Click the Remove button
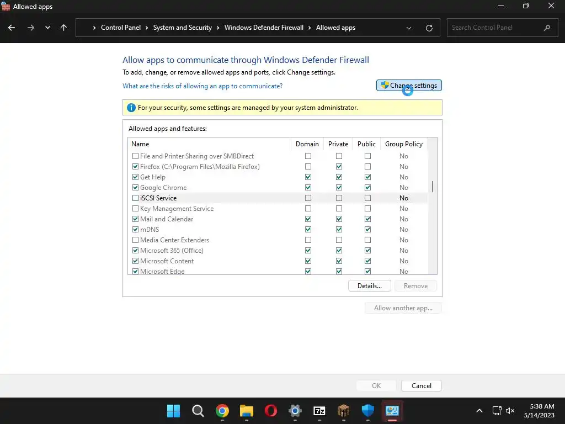 (x=415, y=286)
